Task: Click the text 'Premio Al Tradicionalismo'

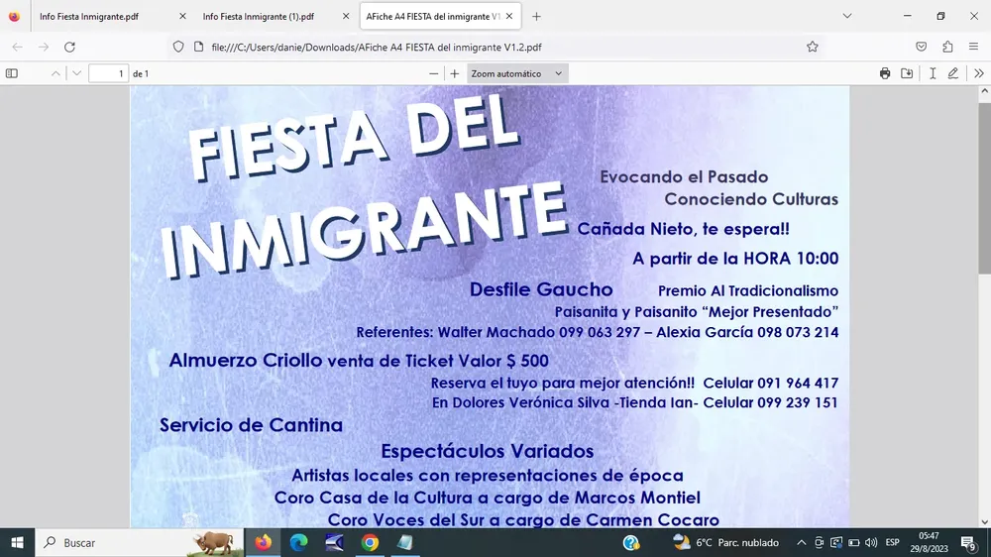Action: (x=748, y=290)
